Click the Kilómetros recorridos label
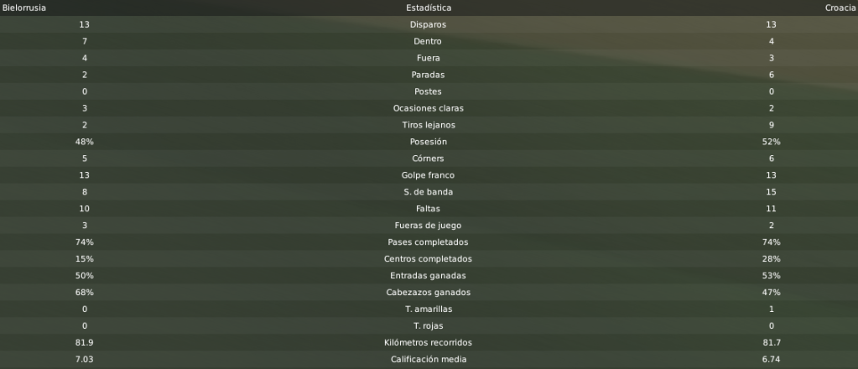Screen dimensions: 858x369 [x=429, y=343]
